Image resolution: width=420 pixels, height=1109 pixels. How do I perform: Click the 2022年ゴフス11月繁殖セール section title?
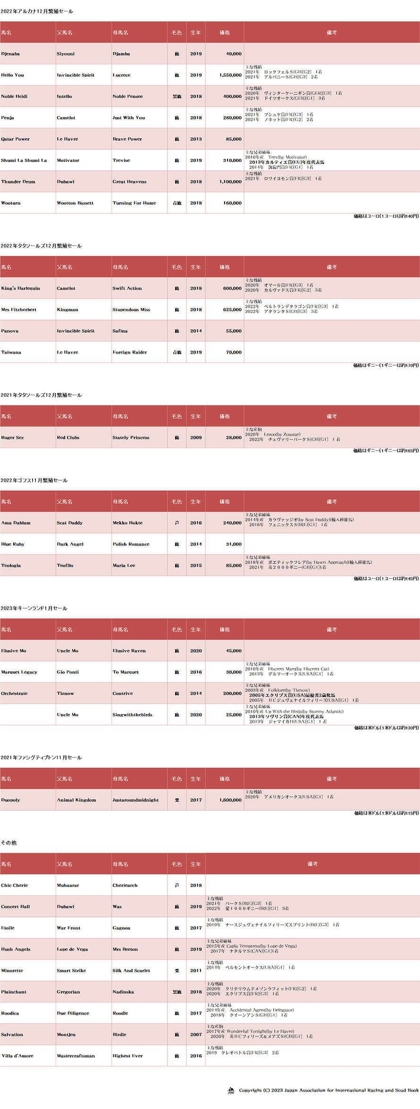point(34,481)
